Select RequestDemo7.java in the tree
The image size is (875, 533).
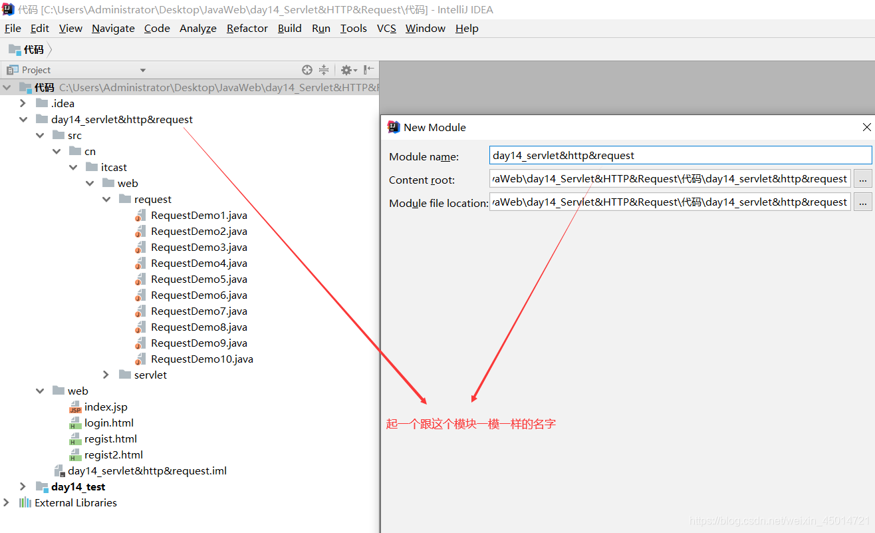point(199,311)
